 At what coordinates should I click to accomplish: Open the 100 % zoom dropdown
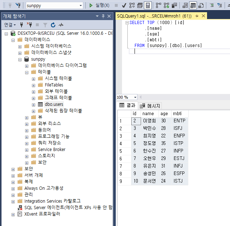click(x=135, y=97)
